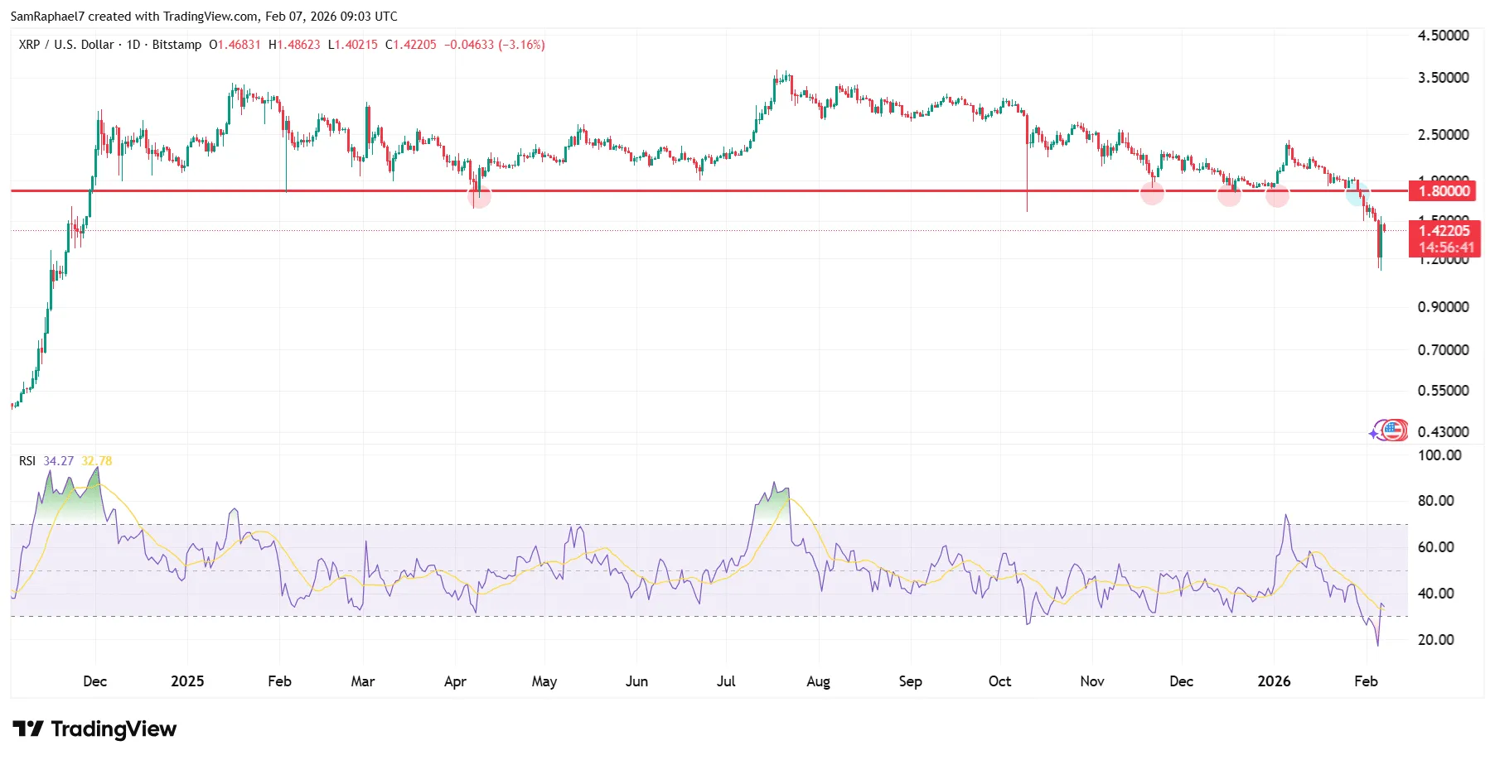The height and width of the screenshot is (760, 1495).
Task: Select the TradingView logo in the bottom corner
Action: [94, 729]
